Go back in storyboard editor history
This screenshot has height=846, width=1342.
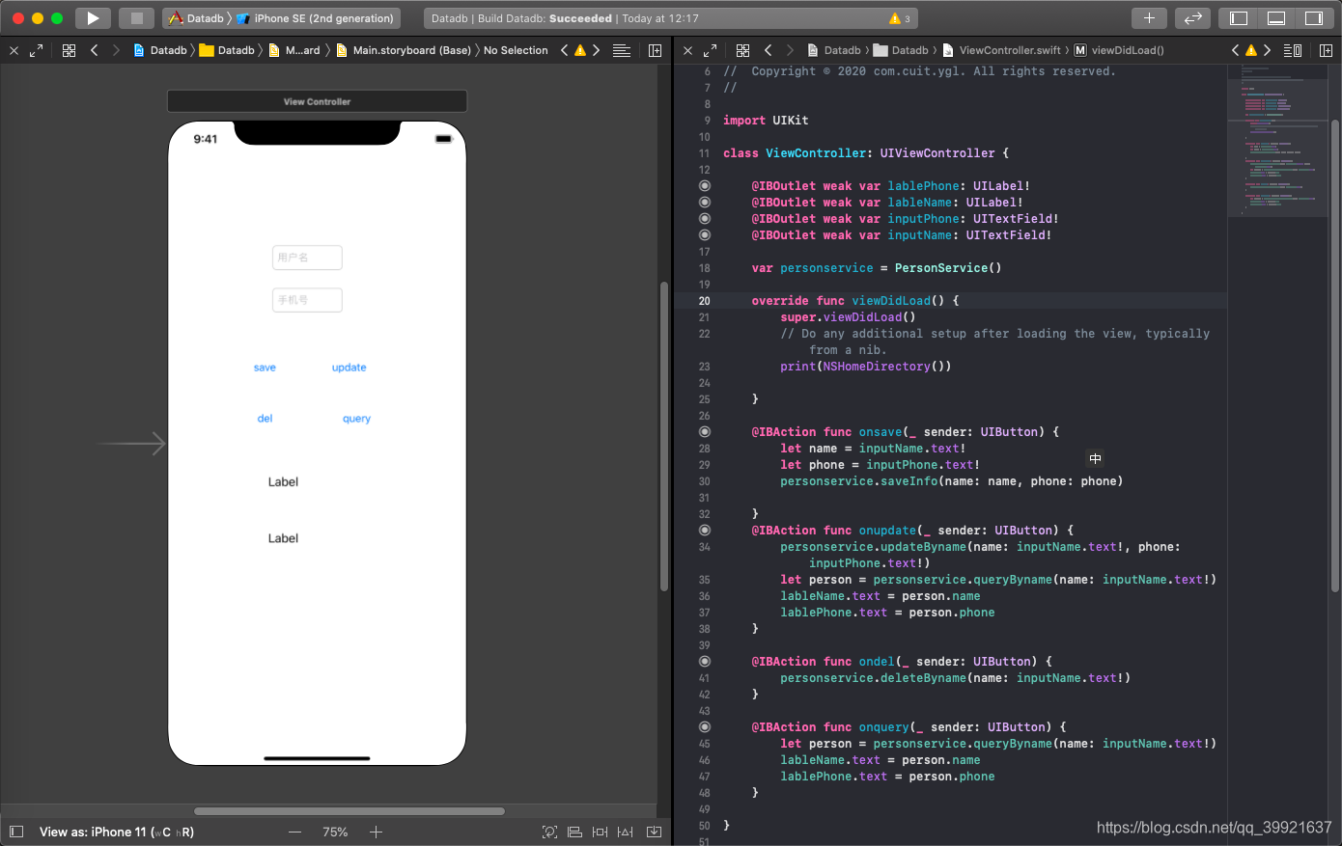point(94,50)
